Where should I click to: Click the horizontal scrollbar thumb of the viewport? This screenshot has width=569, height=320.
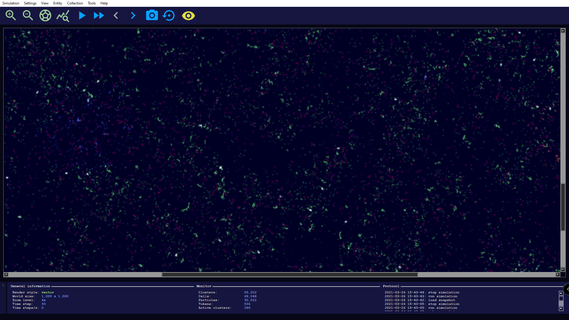coord(290,275)
